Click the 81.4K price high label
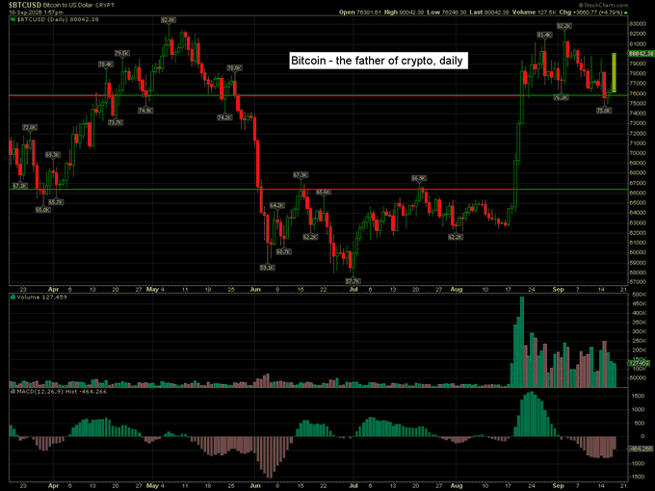This screenshot has height=491, width=655. [544, 35]
